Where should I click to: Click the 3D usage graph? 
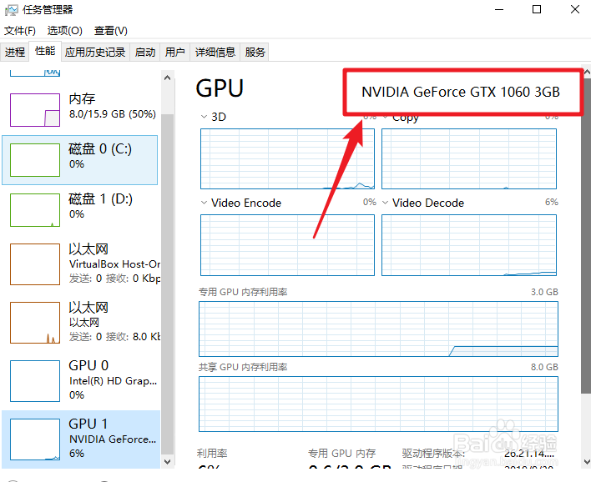[x=288, y=159]
